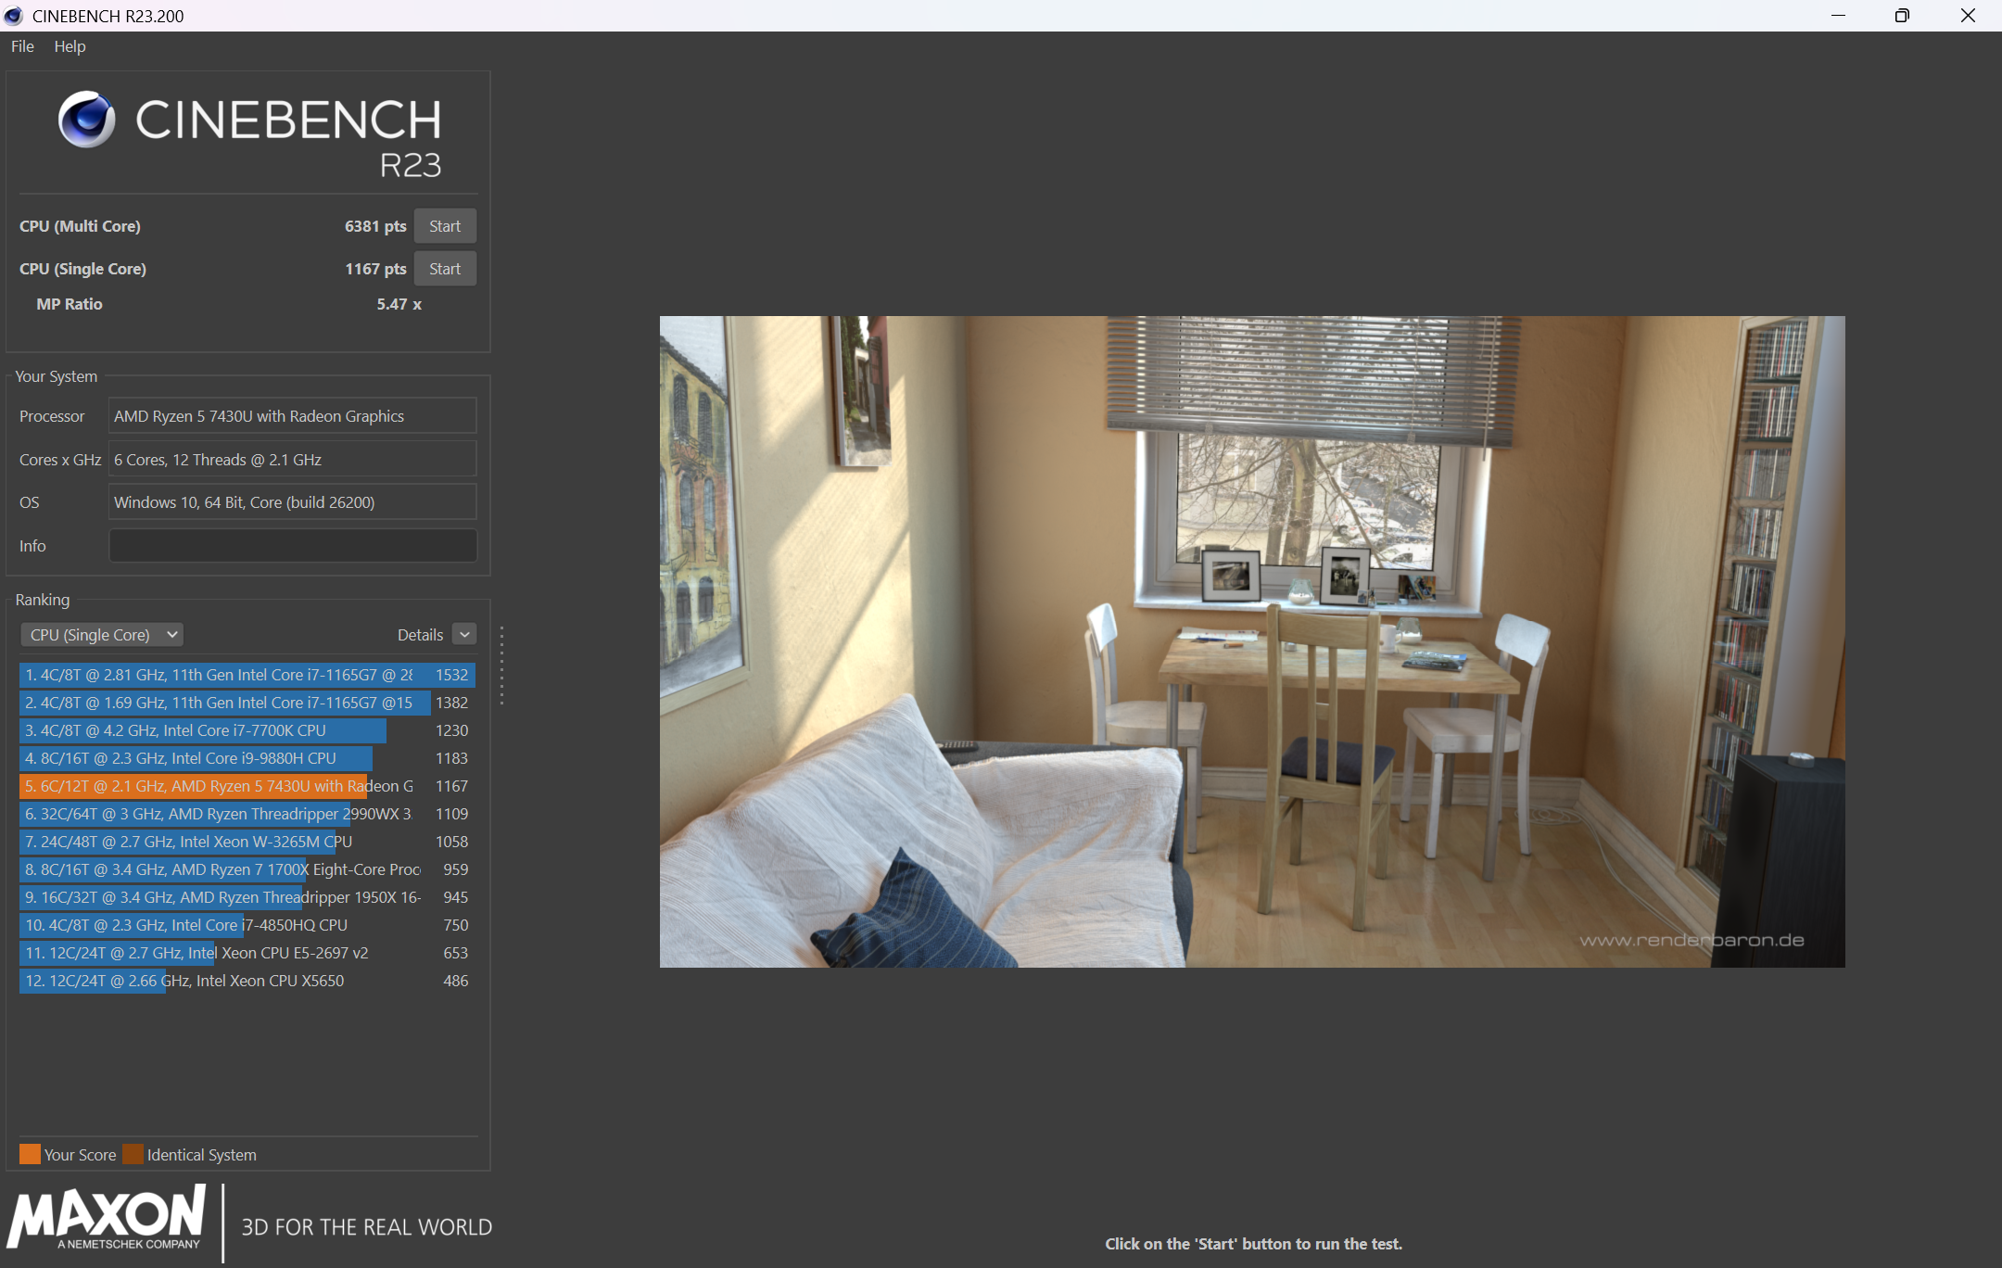Click the rendered room preview image
Image resolution: width=2002 pixels, height=1268 pixels.
[1251, 641]
